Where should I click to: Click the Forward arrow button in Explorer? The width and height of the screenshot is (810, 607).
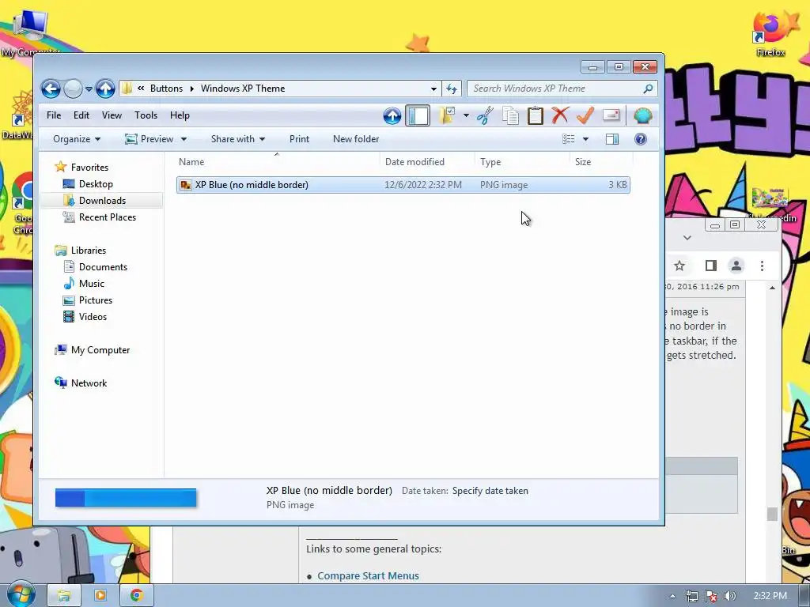73,89
